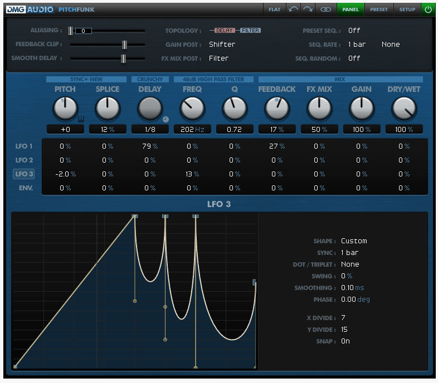The height and width of the screenshot is (383, 438).
Task: Click the Q knob
Action: point(235,109)
